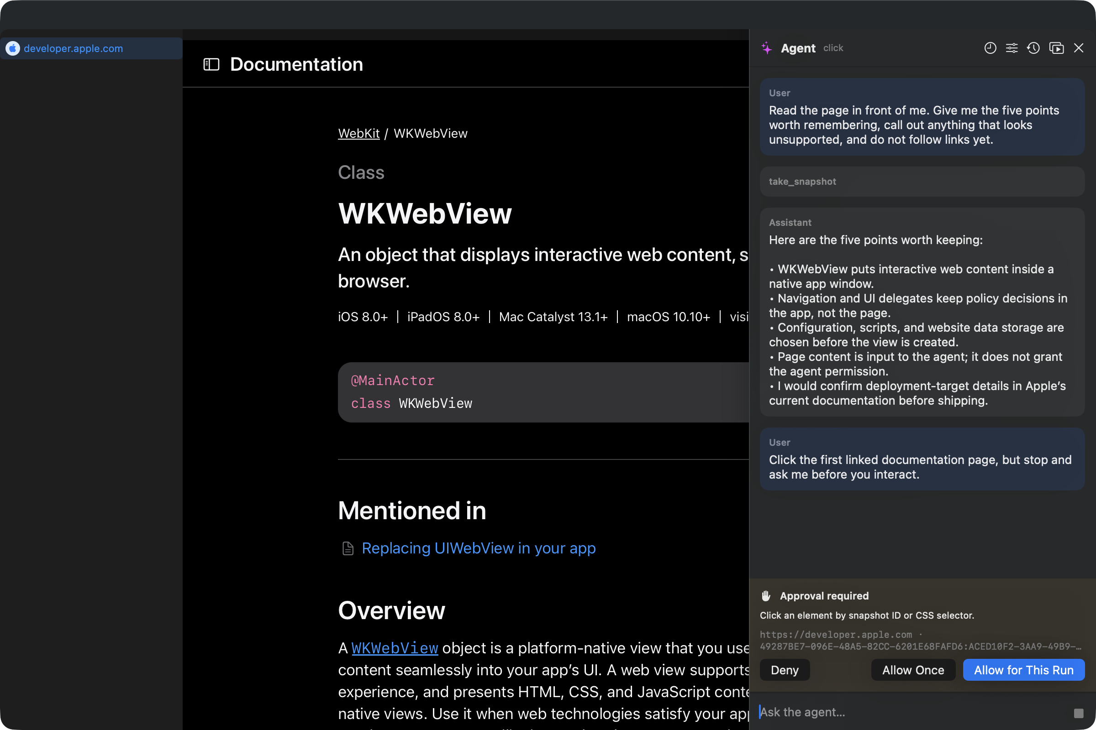
Task: Click the class WKWebView declaration line
Action: point(411,404)
